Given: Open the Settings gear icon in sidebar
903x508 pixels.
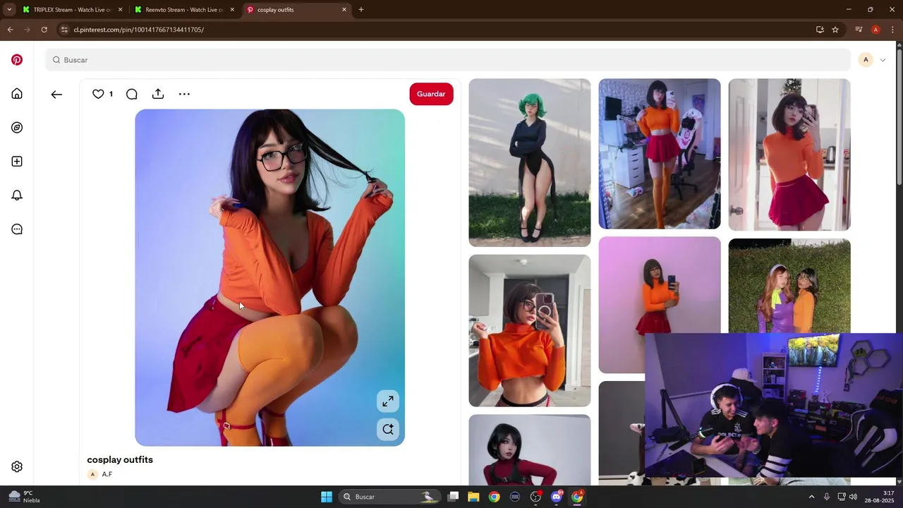Looking at the screenshot, I should coord(17,466).
